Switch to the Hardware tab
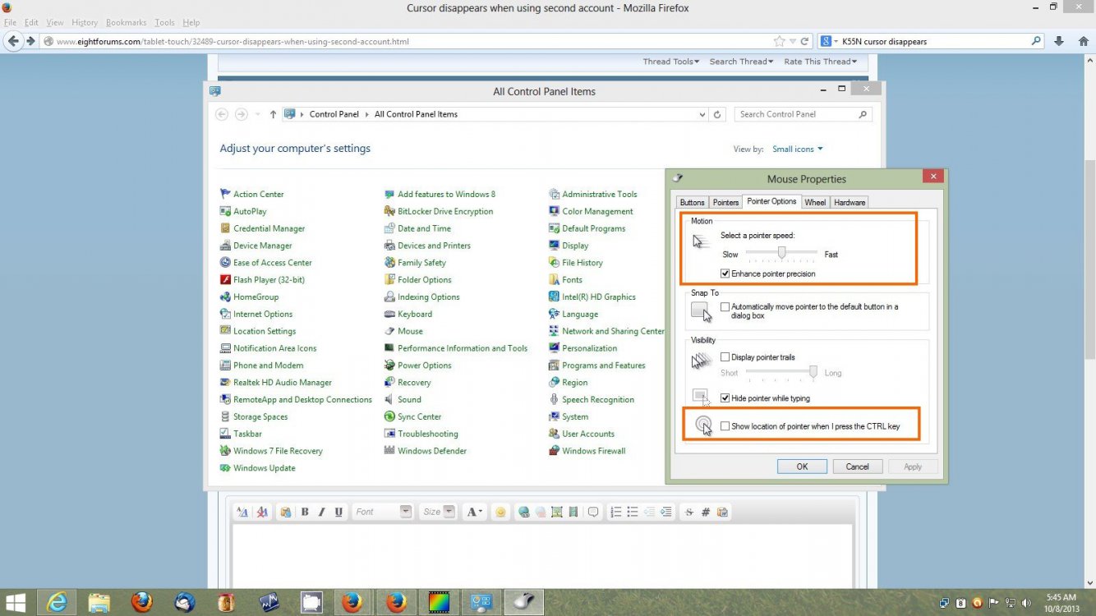Viewport: 1096px width, 616px height. [850, 202]
